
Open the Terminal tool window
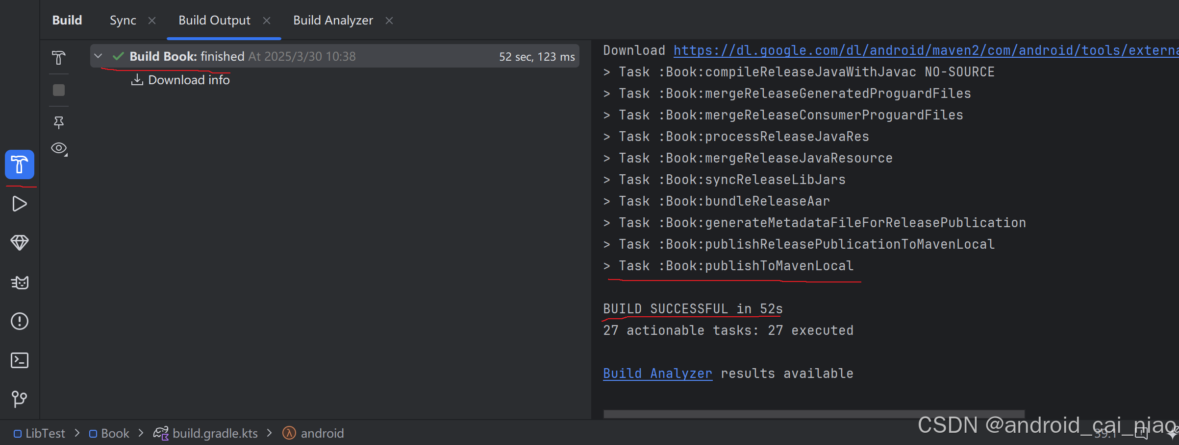pyautogui.click(x=20, y=360)
